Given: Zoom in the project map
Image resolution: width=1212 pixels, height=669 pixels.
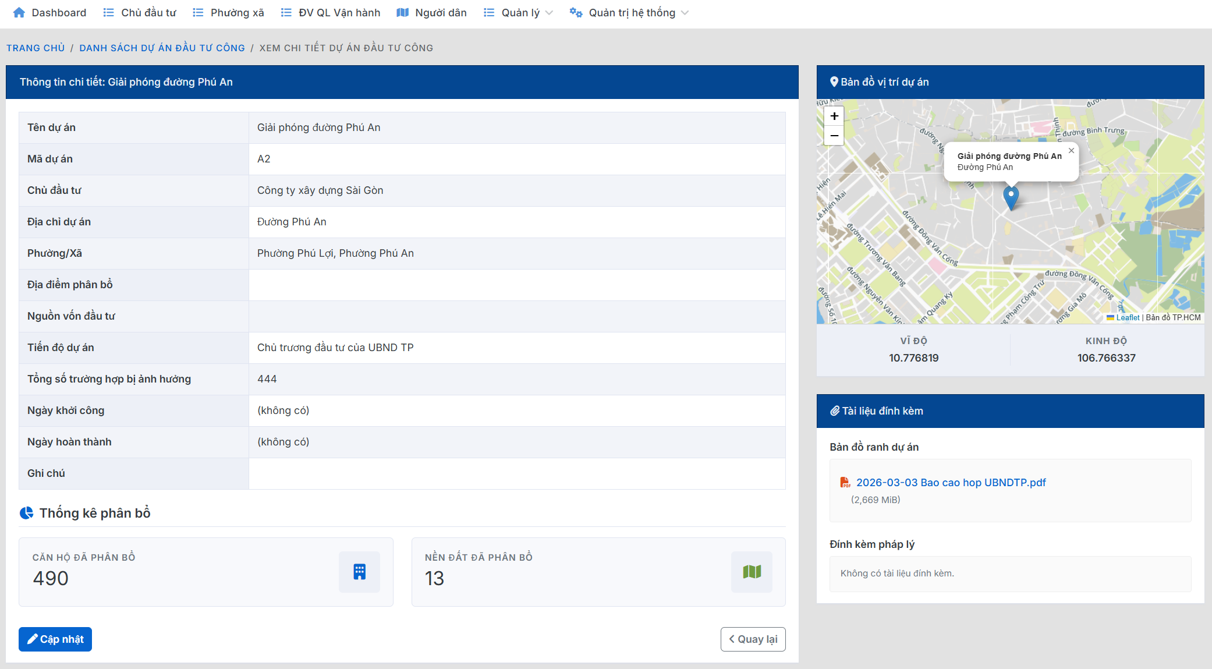Looking at the screenshot, I should [834, 116].
